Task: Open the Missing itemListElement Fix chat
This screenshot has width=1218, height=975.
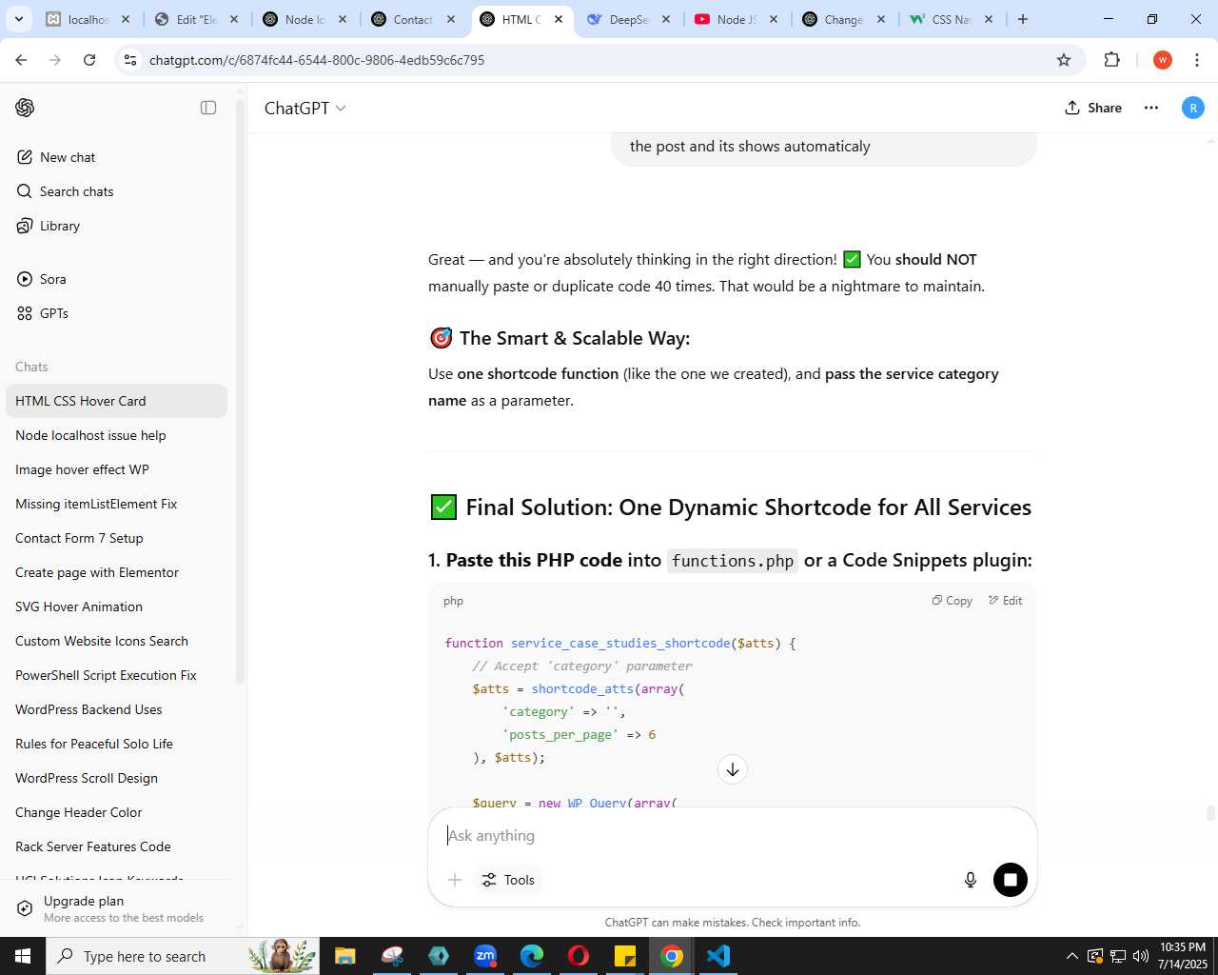Action: (x=116, y=504)
